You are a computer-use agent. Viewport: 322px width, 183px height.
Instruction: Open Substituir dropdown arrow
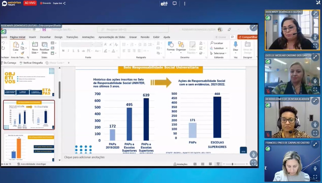(227, 48)
